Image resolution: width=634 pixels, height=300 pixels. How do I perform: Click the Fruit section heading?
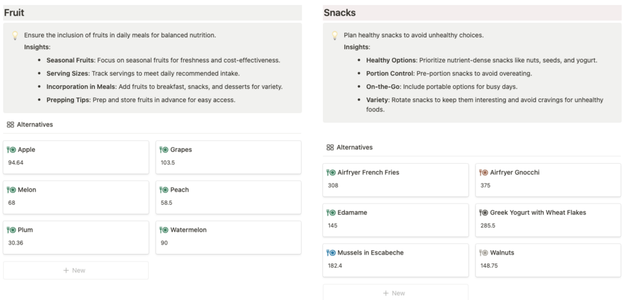[x=14, y=12]
